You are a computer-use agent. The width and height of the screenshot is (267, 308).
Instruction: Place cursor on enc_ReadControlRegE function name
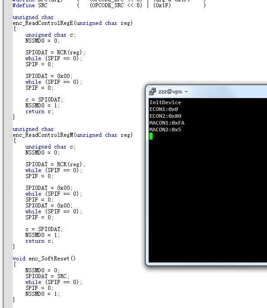click(x=43, y=23)
